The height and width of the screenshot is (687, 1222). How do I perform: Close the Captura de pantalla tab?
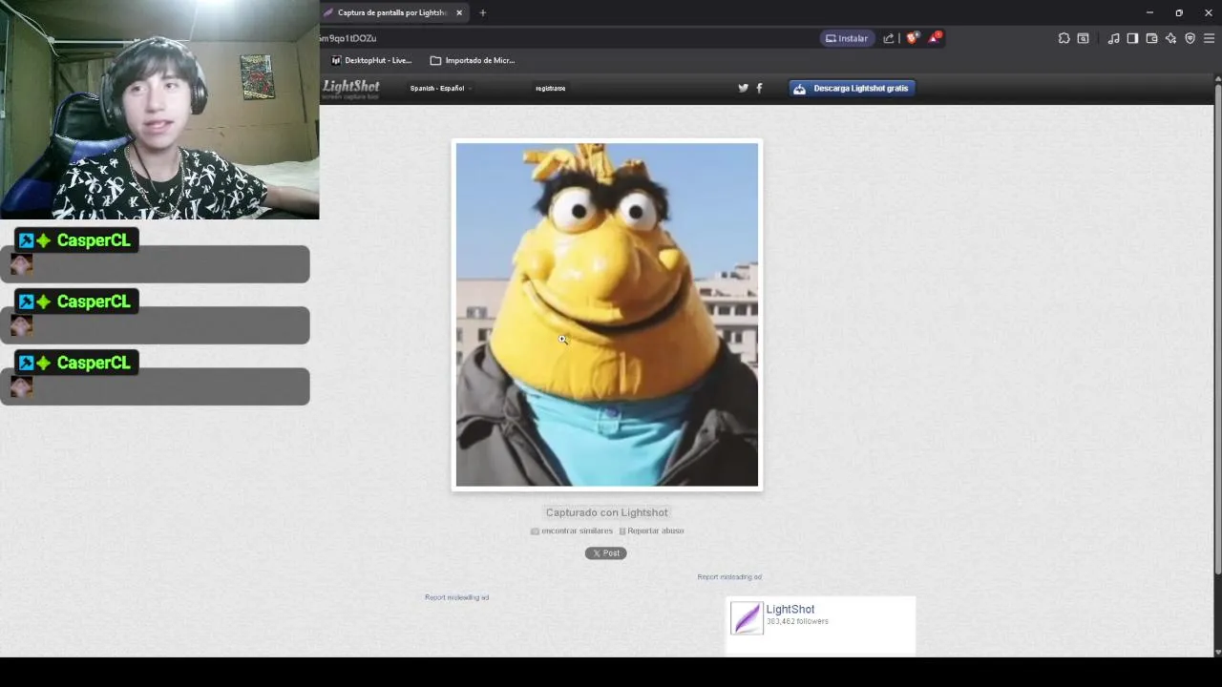tap(459, 12)
